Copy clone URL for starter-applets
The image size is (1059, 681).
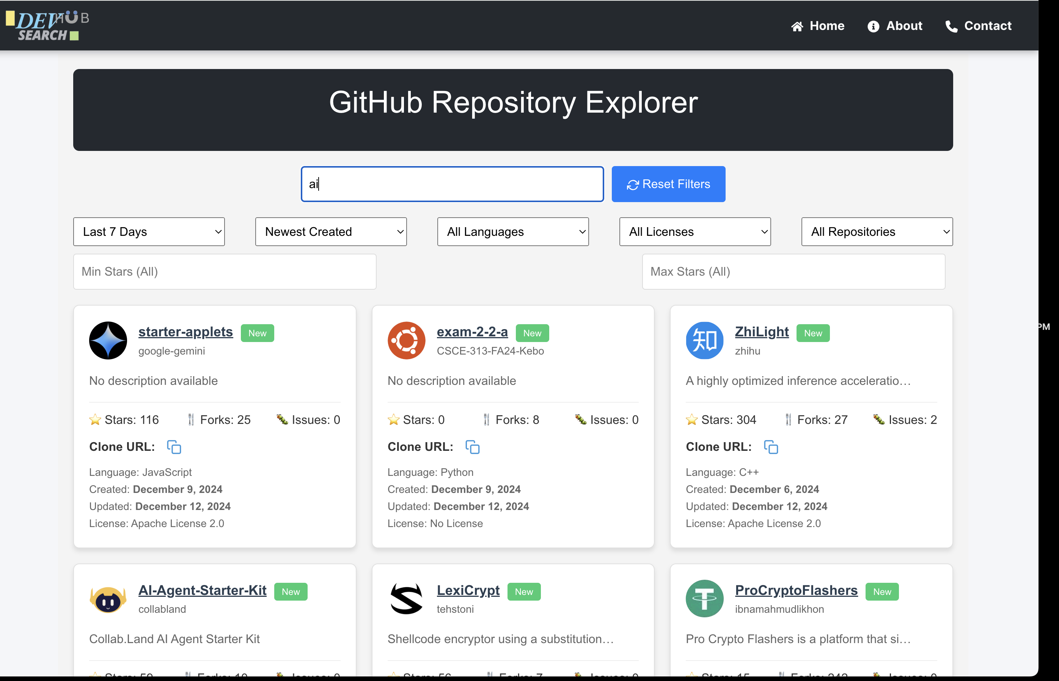tap(174, 447)
